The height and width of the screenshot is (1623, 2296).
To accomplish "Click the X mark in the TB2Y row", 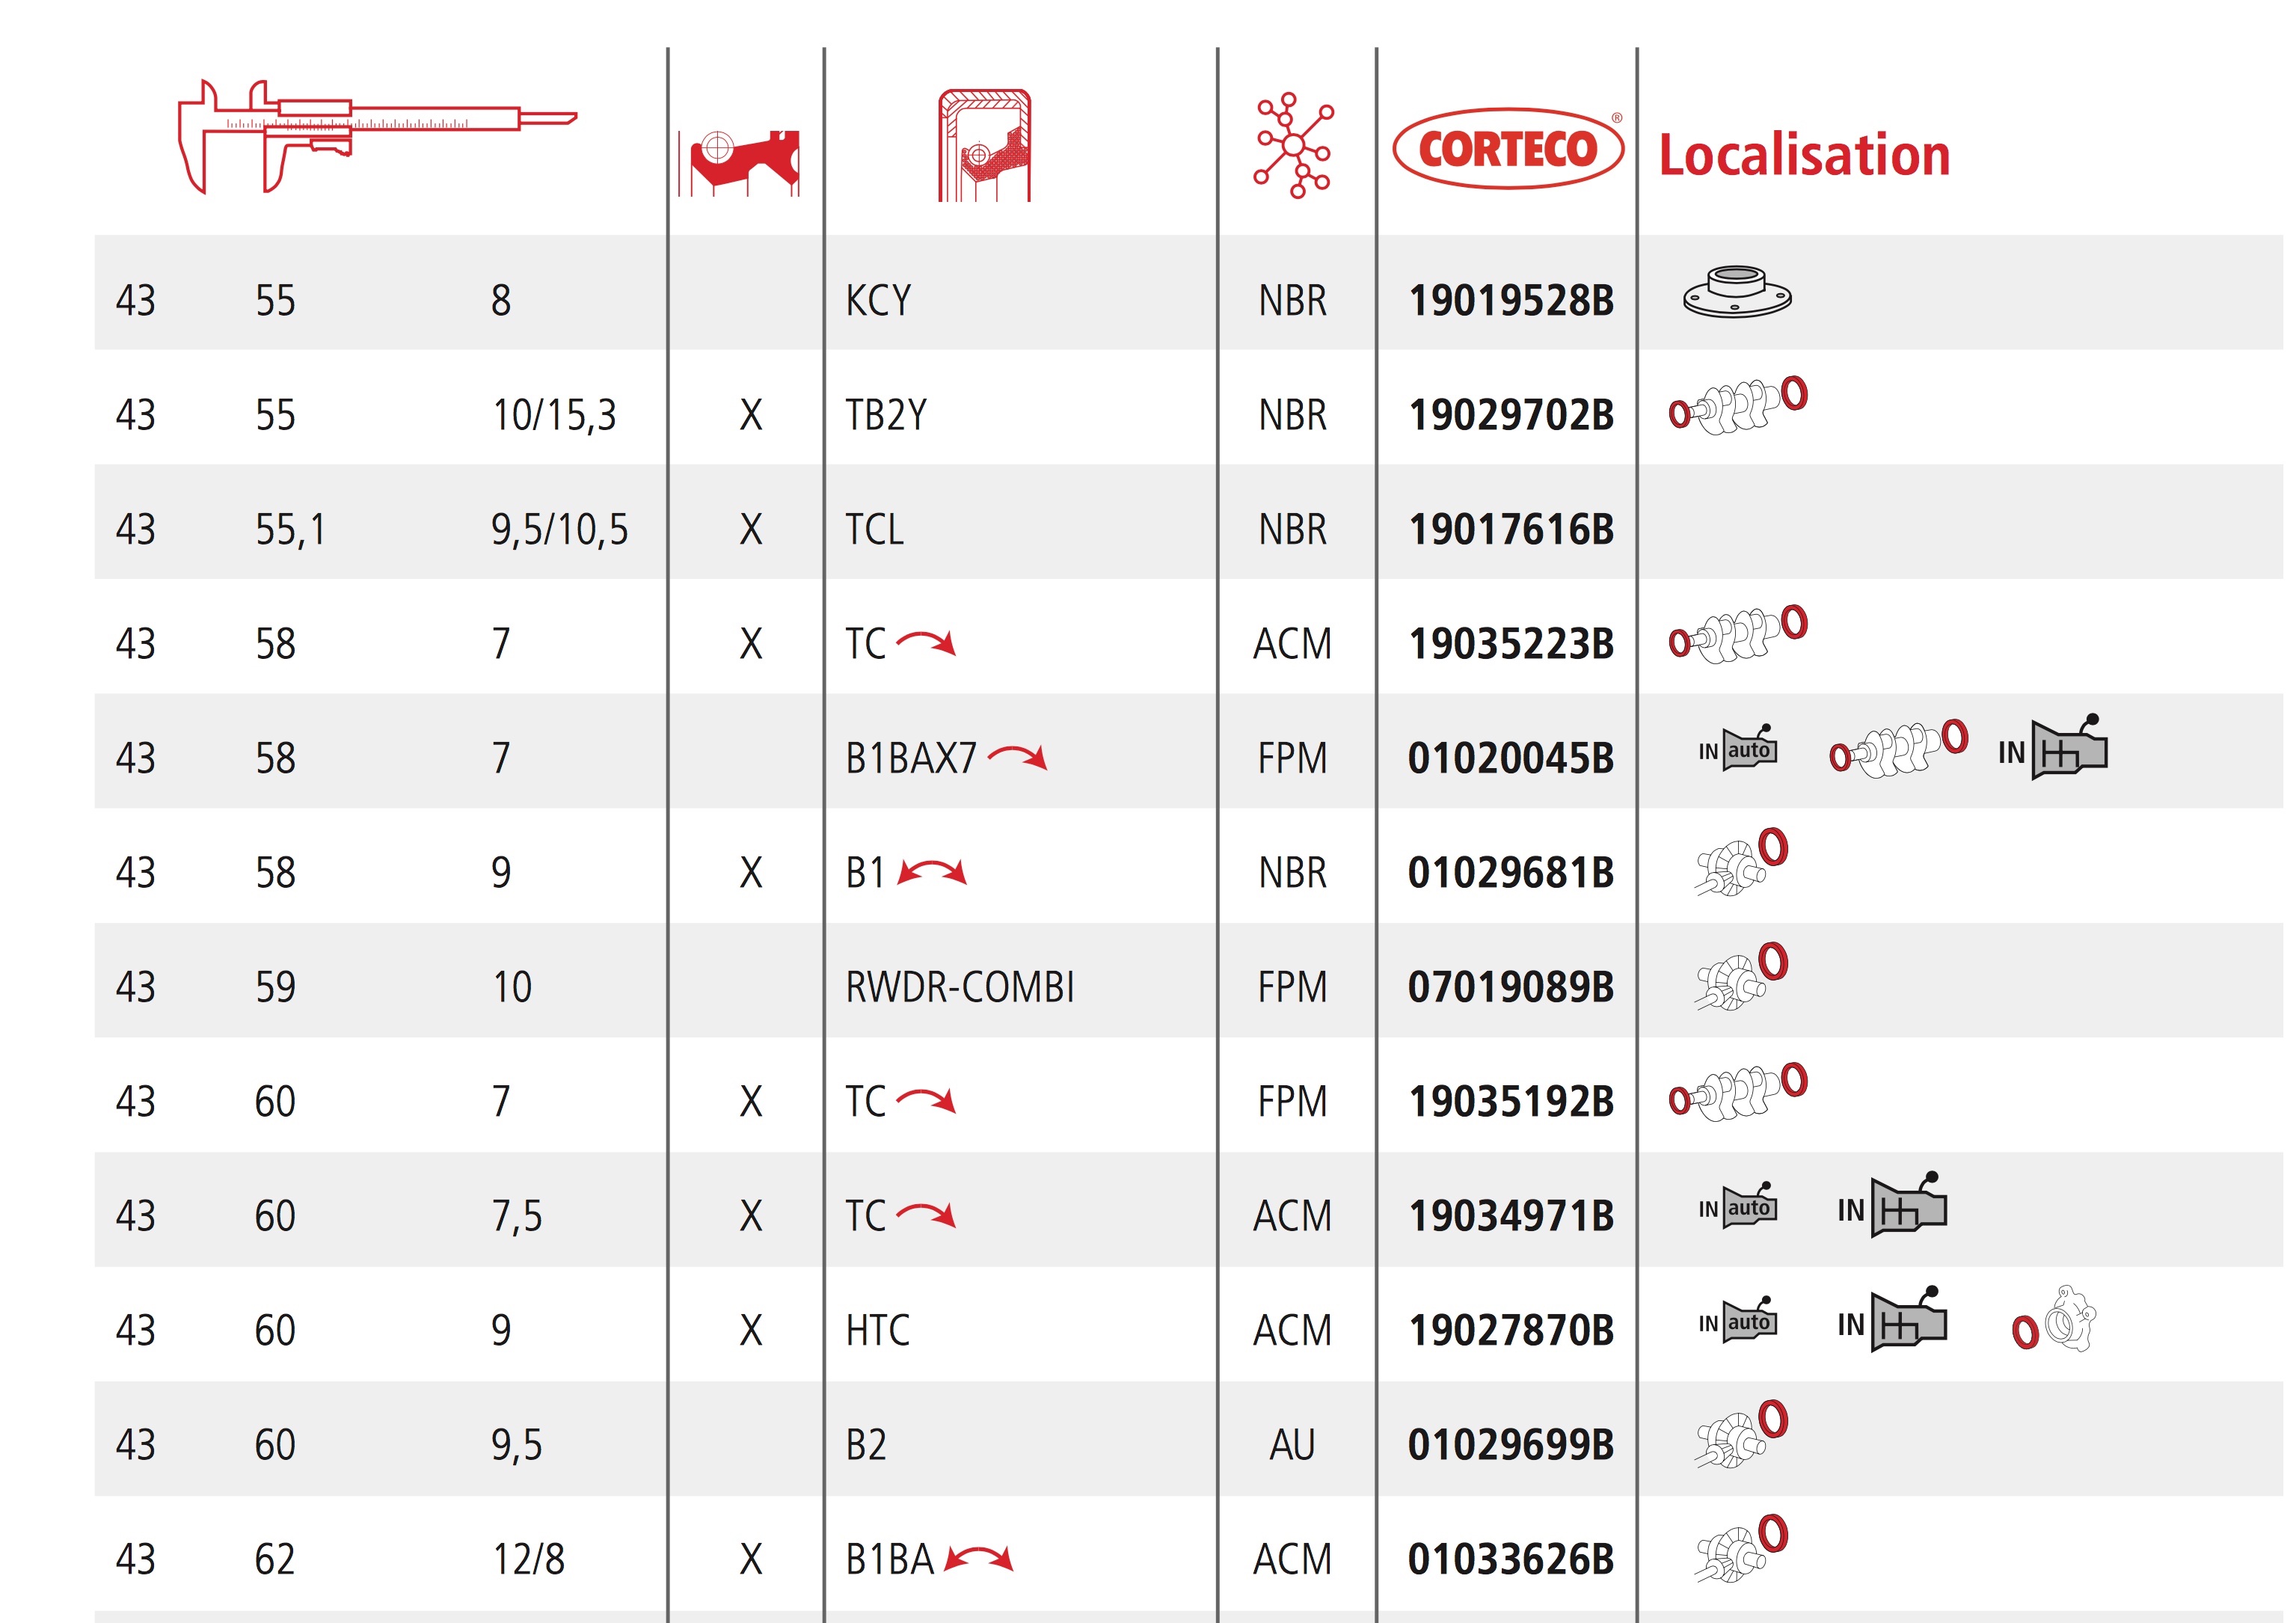I will [x=751, y=415].
